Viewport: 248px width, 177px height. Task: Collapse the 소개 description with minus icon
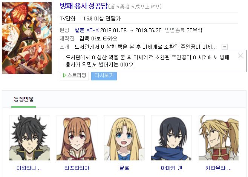225,47
